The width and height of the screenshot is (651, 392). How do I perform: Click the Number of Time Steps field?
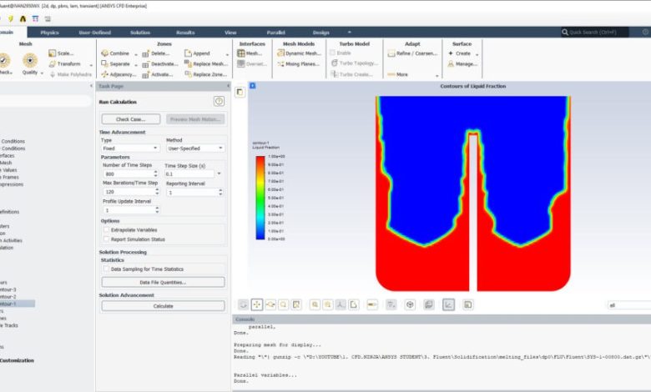coord(125,174)
